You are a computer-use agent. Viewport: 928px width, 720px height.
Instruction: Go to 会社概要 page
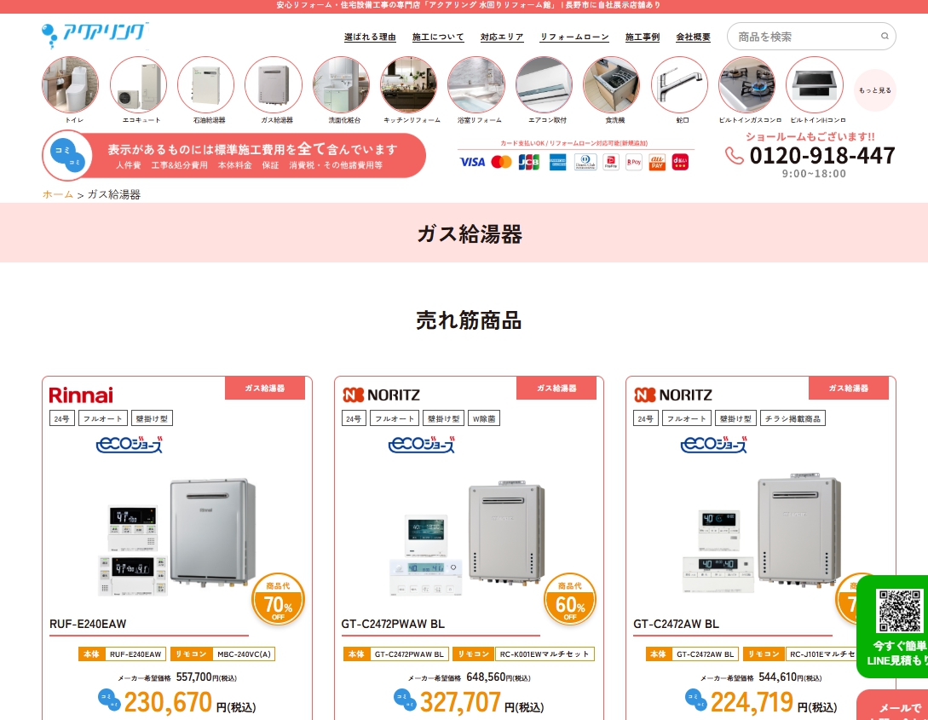coord(693,37)
